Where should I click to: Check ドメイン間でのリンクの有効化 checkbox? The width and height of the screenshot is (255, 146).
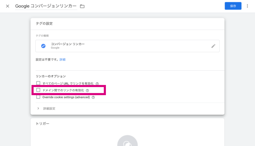tap(38, 90)
